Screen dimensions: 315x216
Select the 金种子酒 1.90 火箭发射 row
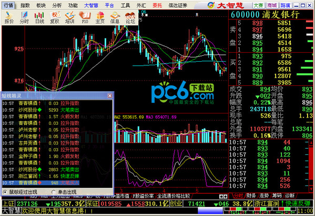(x=41, y=156)
